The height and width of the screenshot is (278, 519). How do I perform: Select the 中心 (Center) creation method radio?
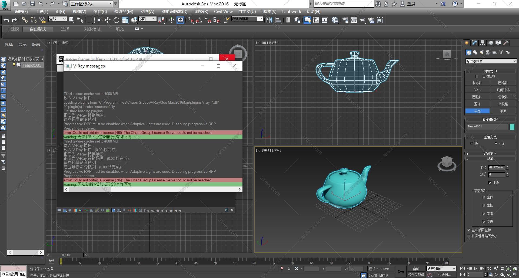496,144
